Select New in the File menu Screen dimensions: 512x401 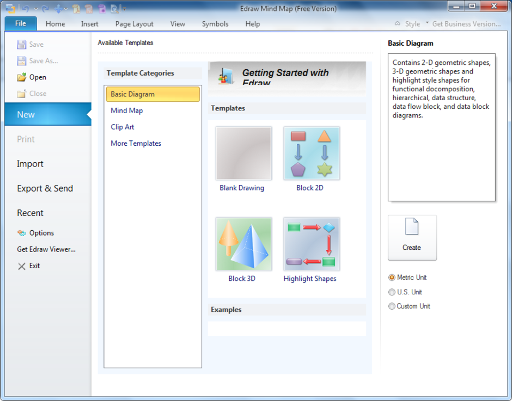[48, 114]
